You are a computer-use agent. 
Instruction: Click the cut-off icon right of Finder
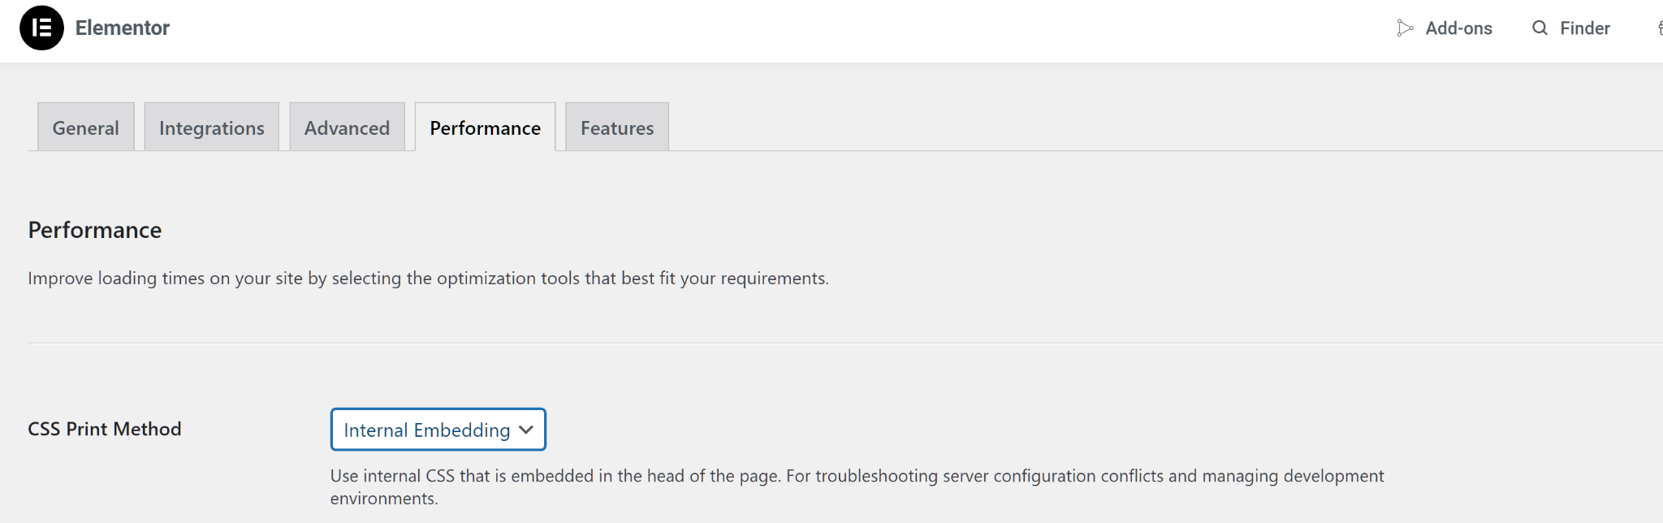click(1659, 28)
